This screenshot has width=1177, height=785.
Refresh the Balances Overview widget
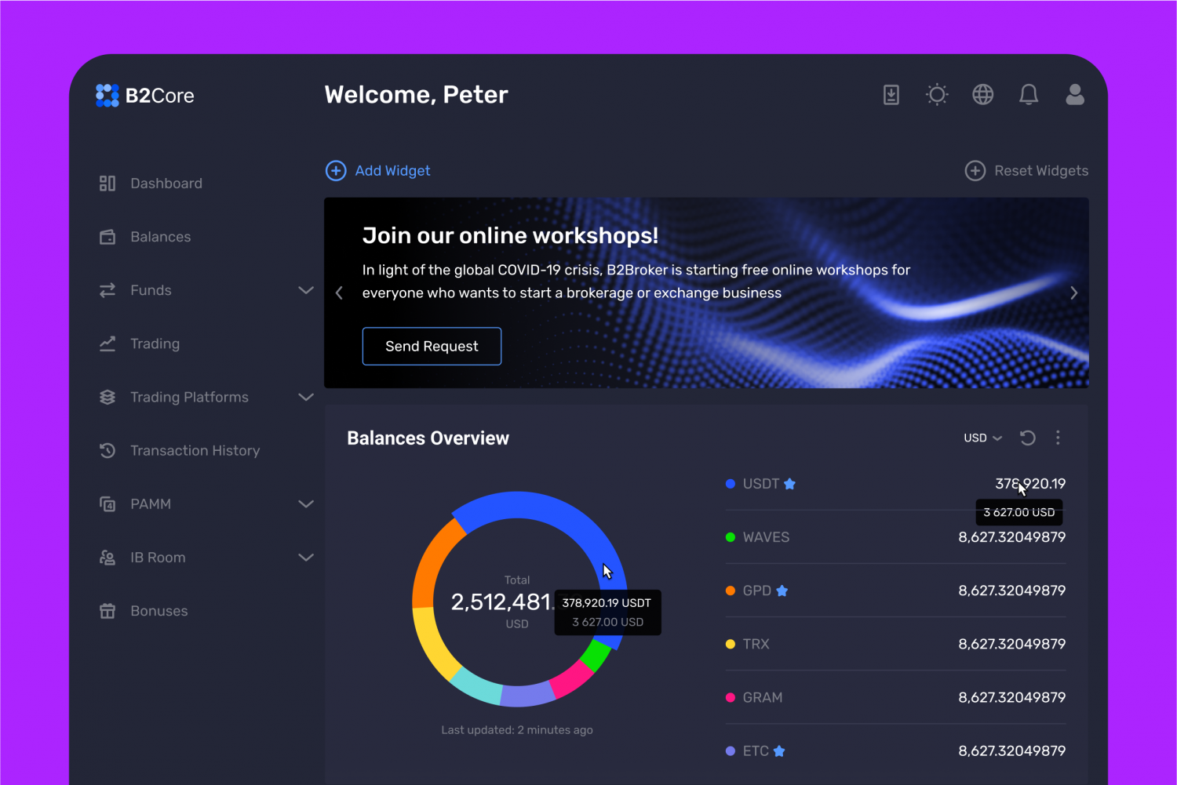pos(1028,438)
